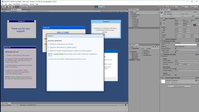Toggle Maximize On Play
199x112 pixels.
105,11
